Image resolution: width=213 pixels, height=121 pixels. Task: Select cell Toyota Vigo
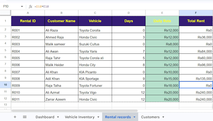click(x=95, y=92)
